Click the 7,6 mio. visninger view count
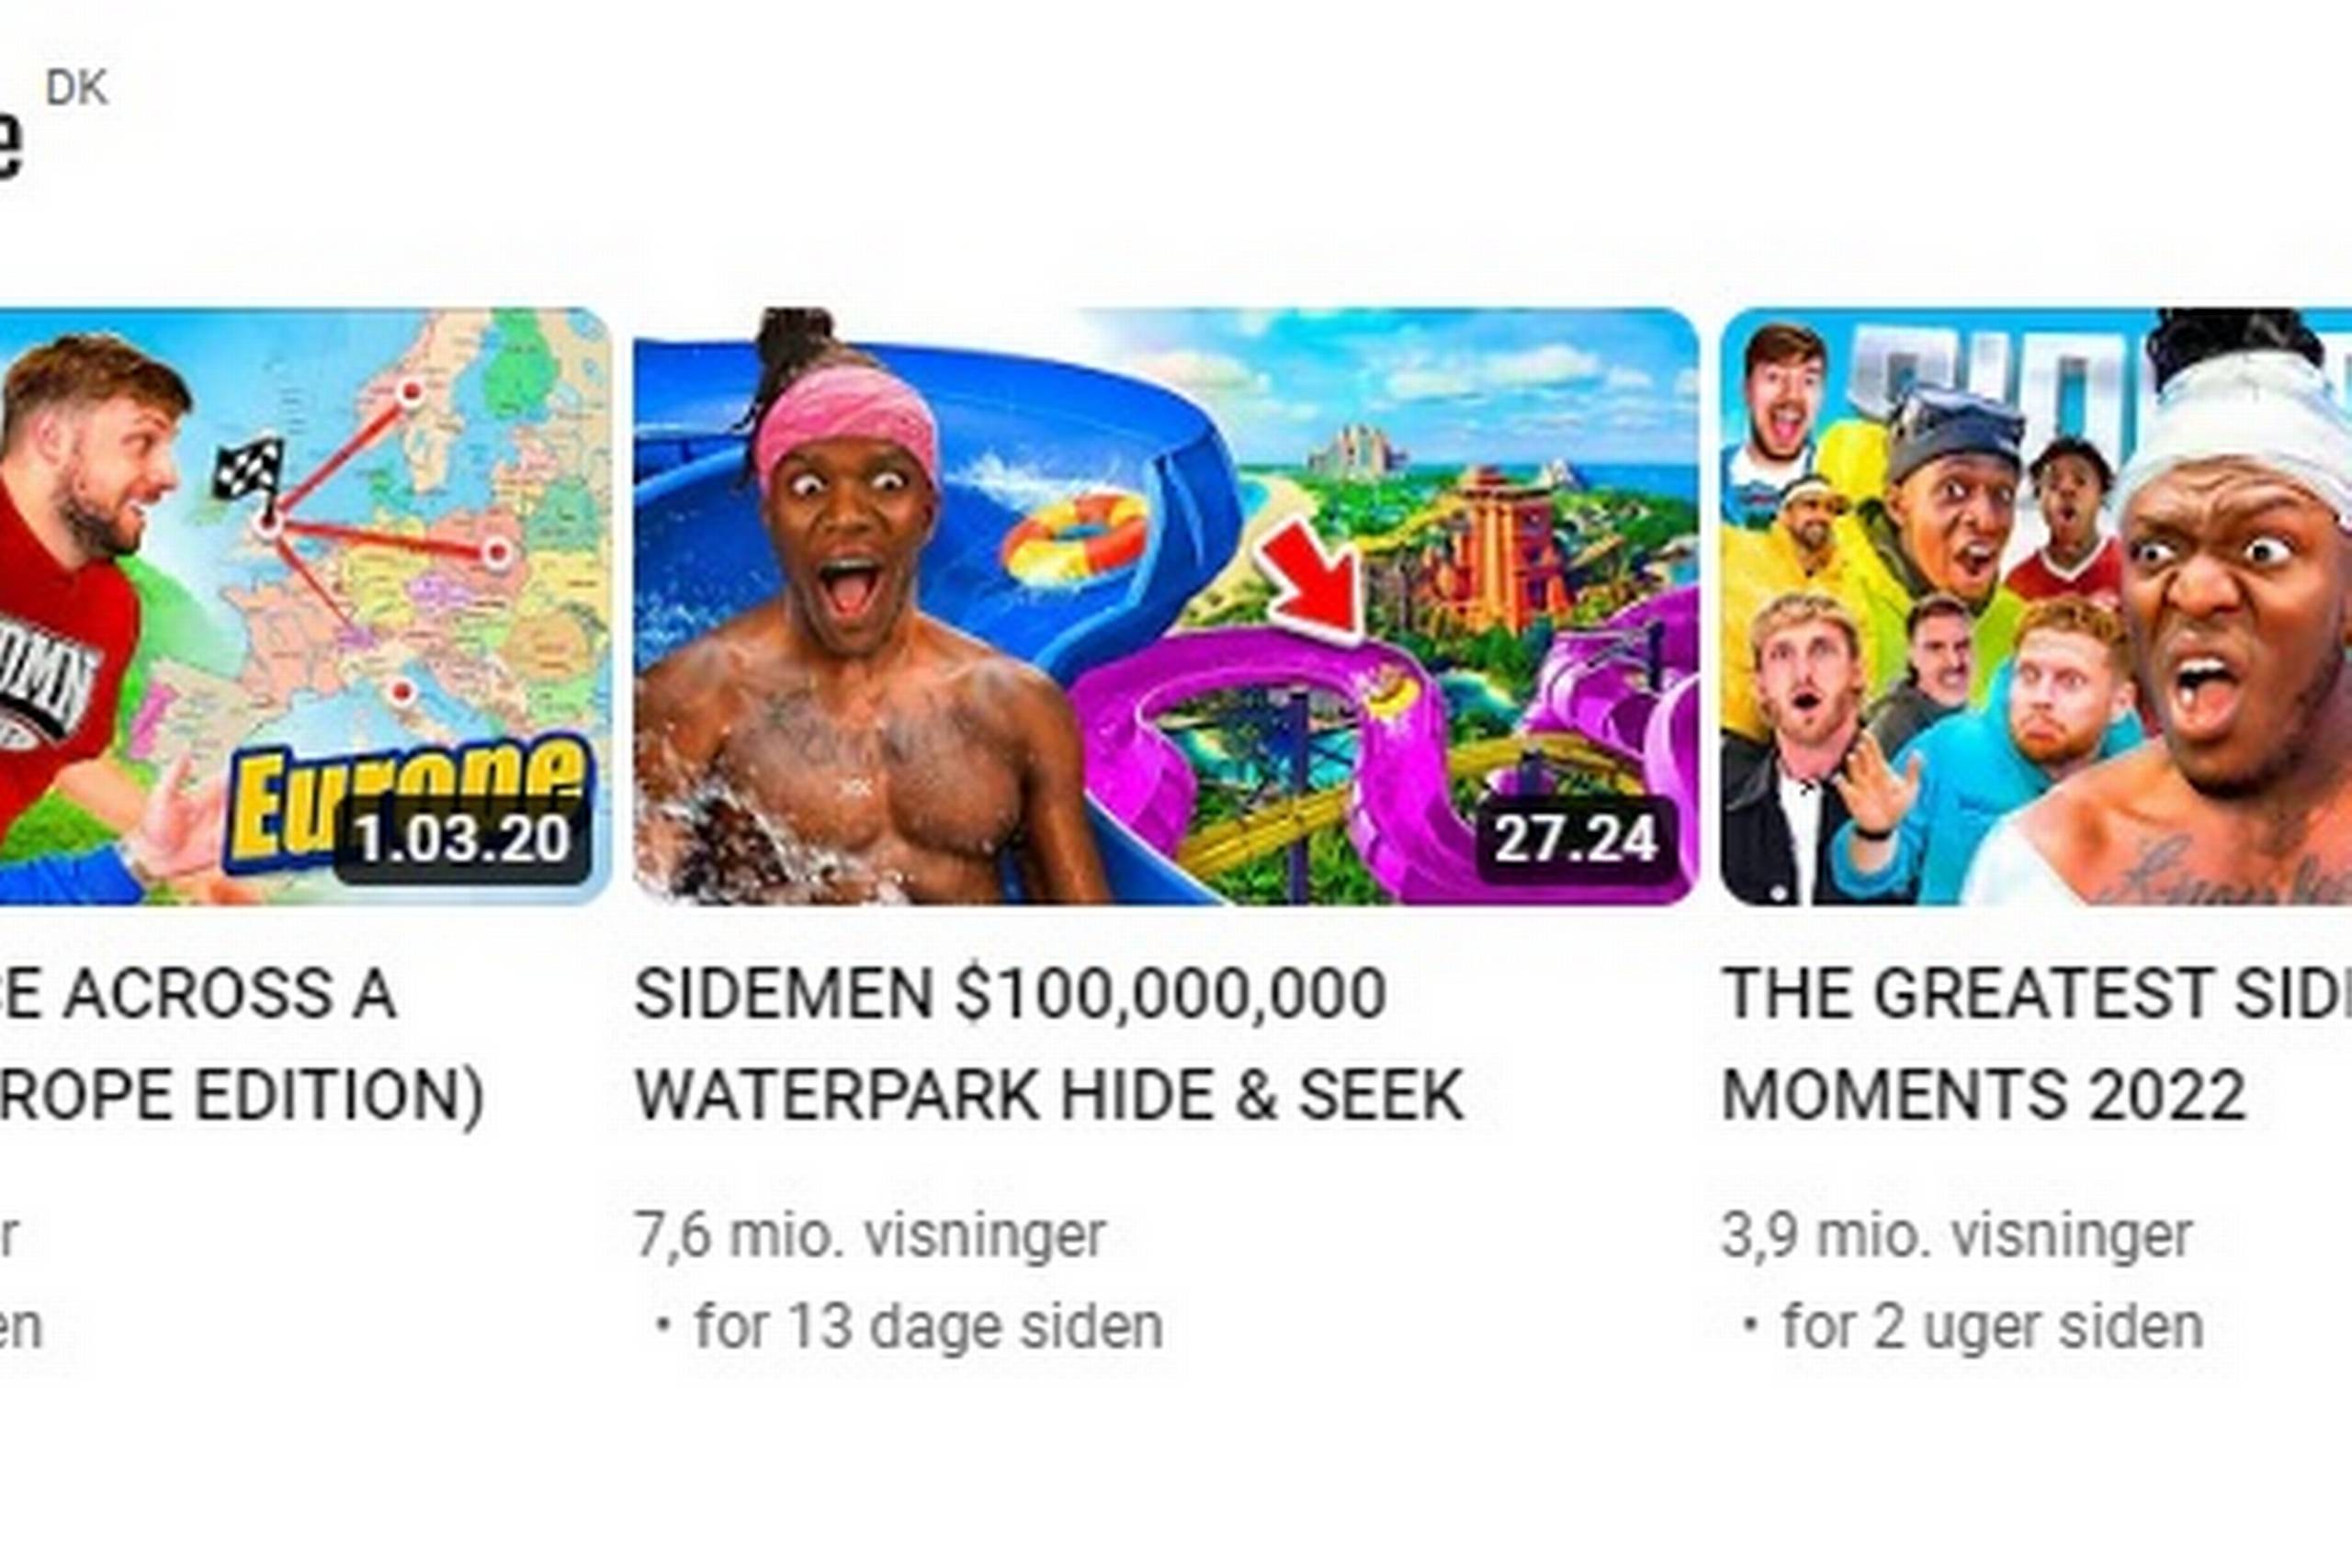This screenshot has width=2352, height=1568. pyautogui.click(x=870, y=1236)
